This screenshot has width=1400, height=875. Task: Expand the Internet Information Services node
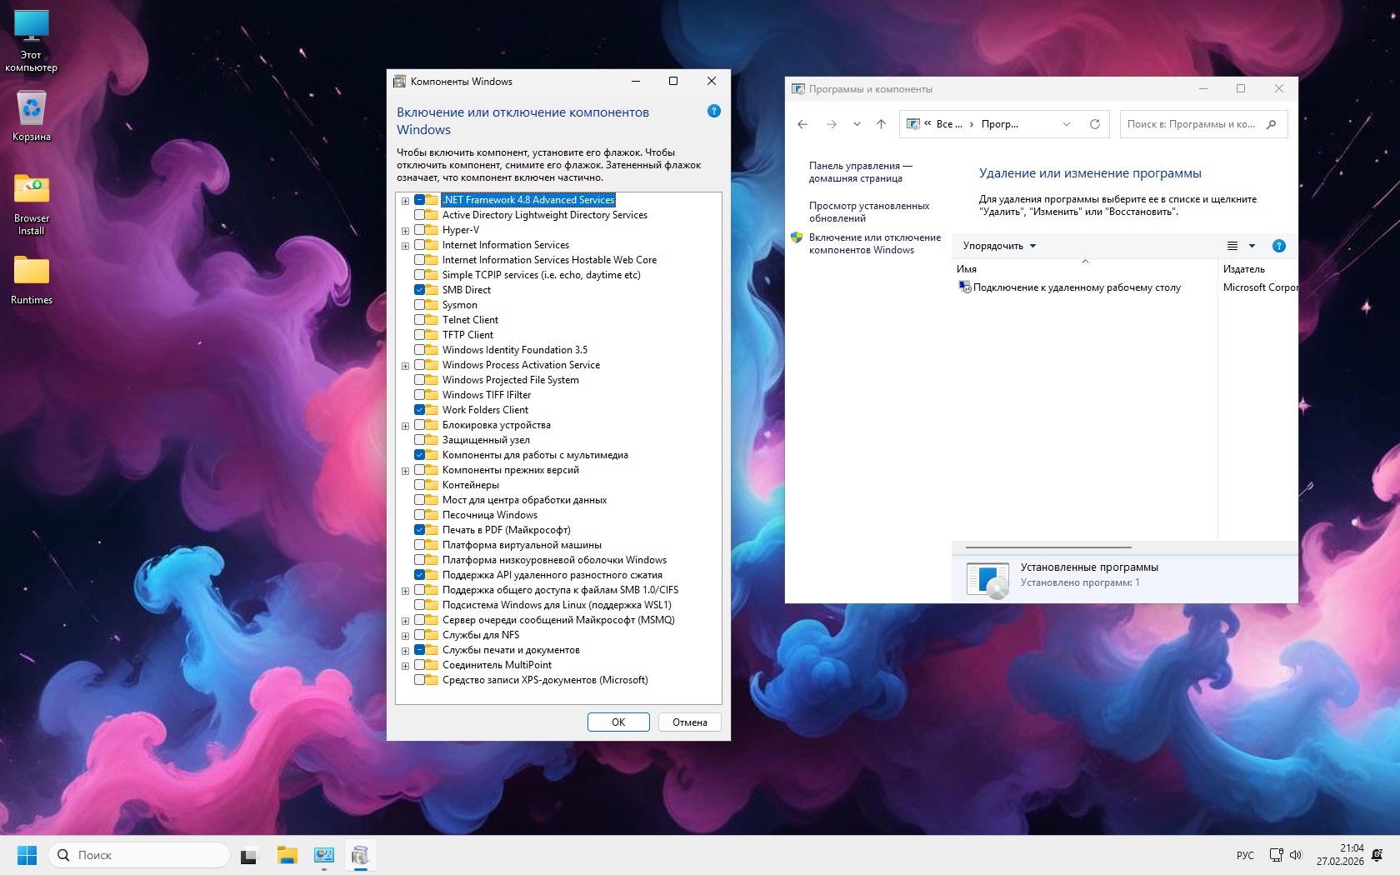coord(406,246)
